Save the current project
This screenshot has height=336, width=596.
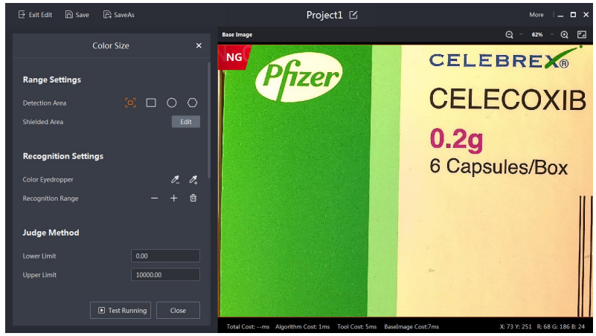pyautogui.click(x=77, y=15)
